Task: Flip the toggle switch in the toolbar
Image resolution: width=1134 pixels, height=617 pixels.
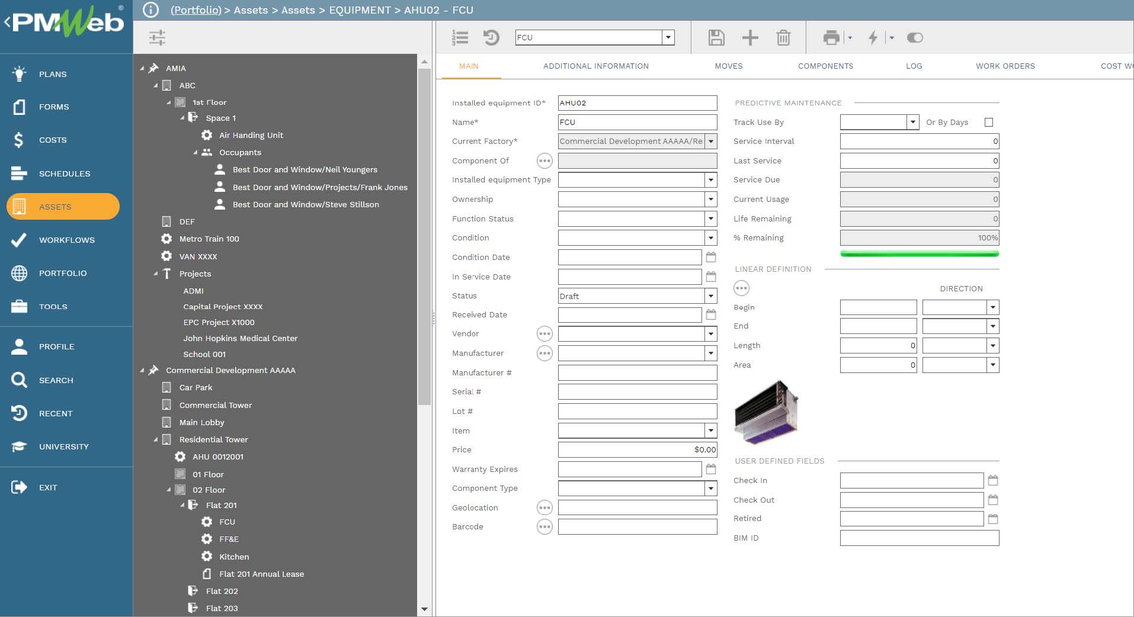Action: 915,38
